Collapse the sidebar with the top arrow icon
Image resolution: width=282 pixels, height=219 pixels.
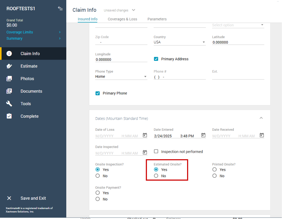[x=60, y=8]
